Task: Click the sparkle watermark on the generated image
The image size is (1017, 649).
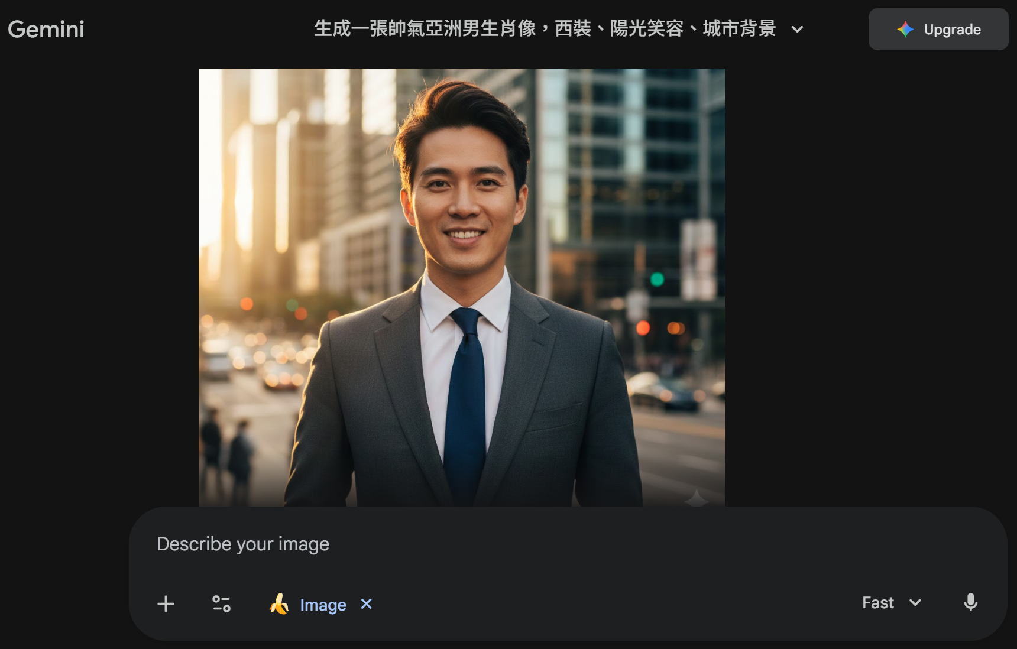Action: [697, 498]
